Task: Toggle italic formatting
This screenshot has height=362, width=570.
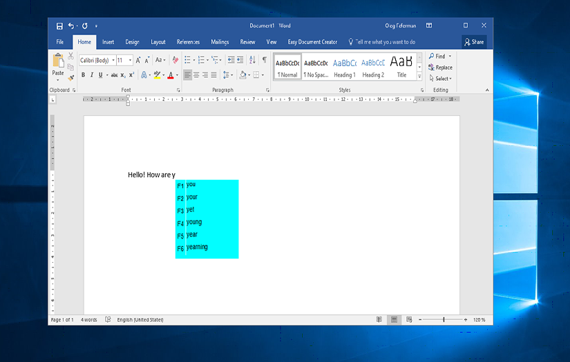Action: pos(92,74)
